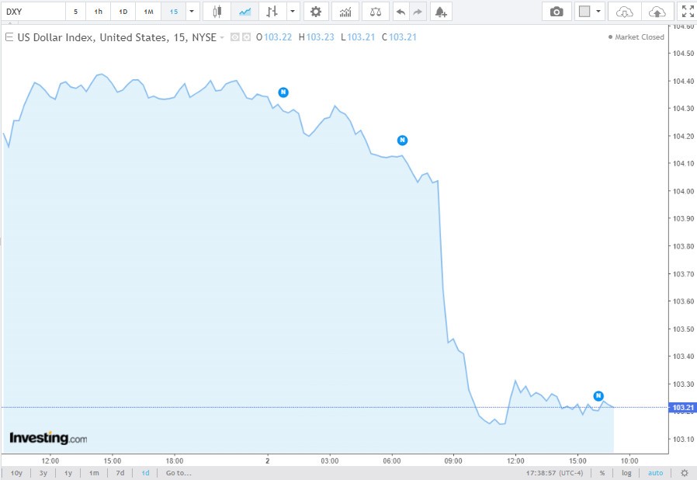Click the DXY symbol search field
697x480 pixels.
pyautogui.click(x=33, y=12)
